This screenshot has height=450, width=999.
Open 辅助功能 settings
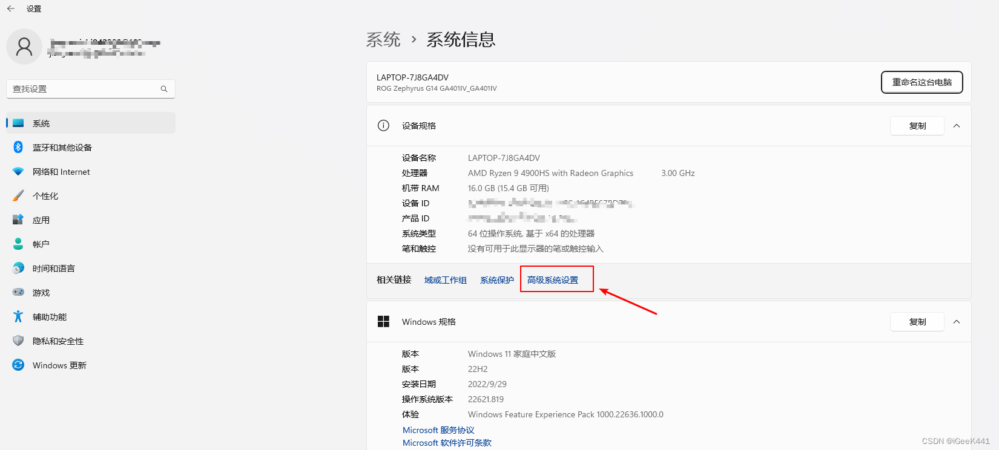tap(91, 316)
